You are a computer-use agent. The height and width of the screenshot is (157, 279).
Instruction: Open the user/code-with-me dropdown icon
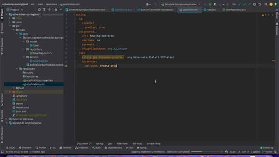[x=148, y=4]
